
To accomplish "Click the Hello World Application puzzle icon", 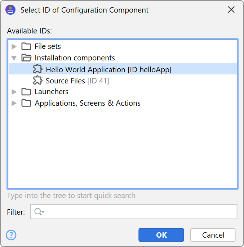I will (x=37, y=69).
